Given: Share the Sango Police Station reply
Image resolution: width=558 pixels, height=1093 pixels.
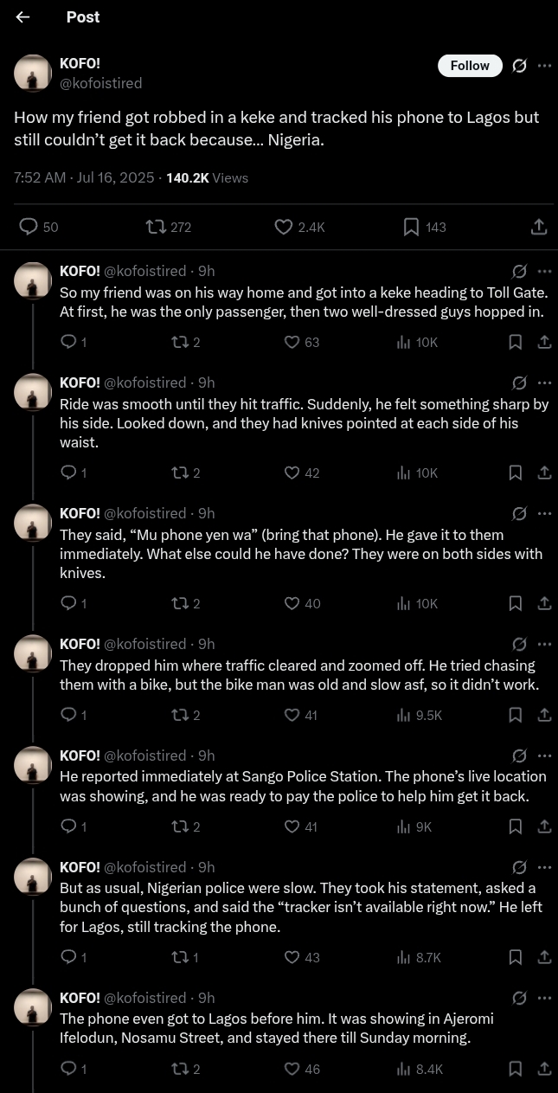Looking at the screenshot, I should point(544,826).
